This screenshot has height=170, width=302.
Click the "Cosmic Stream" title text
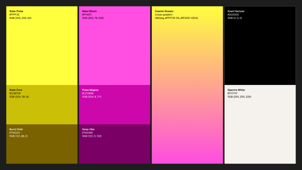(x=164, y=11)
